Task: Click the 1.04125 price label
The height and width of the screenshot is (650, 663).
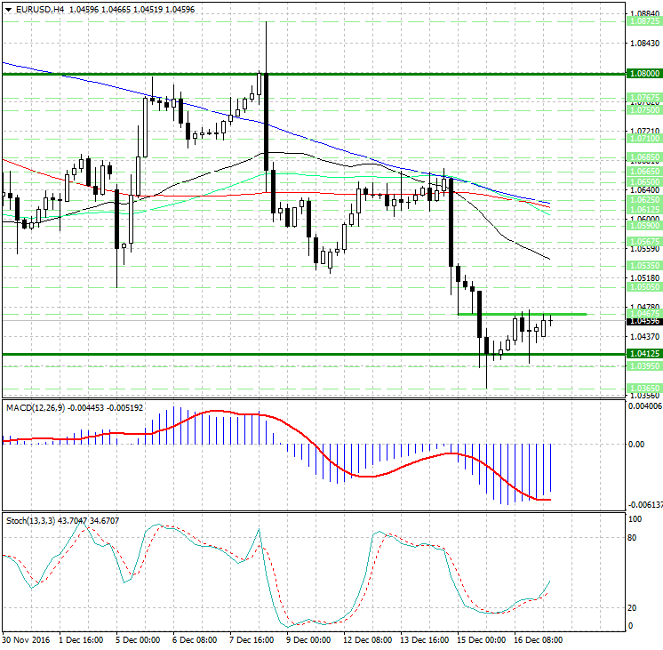Action: [x=644, y=353]
